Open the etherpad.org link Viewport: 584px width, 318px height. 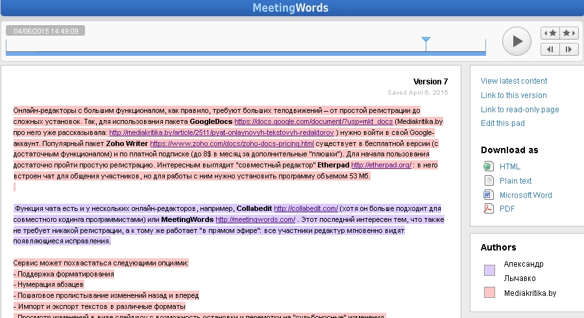coord(381,165)
